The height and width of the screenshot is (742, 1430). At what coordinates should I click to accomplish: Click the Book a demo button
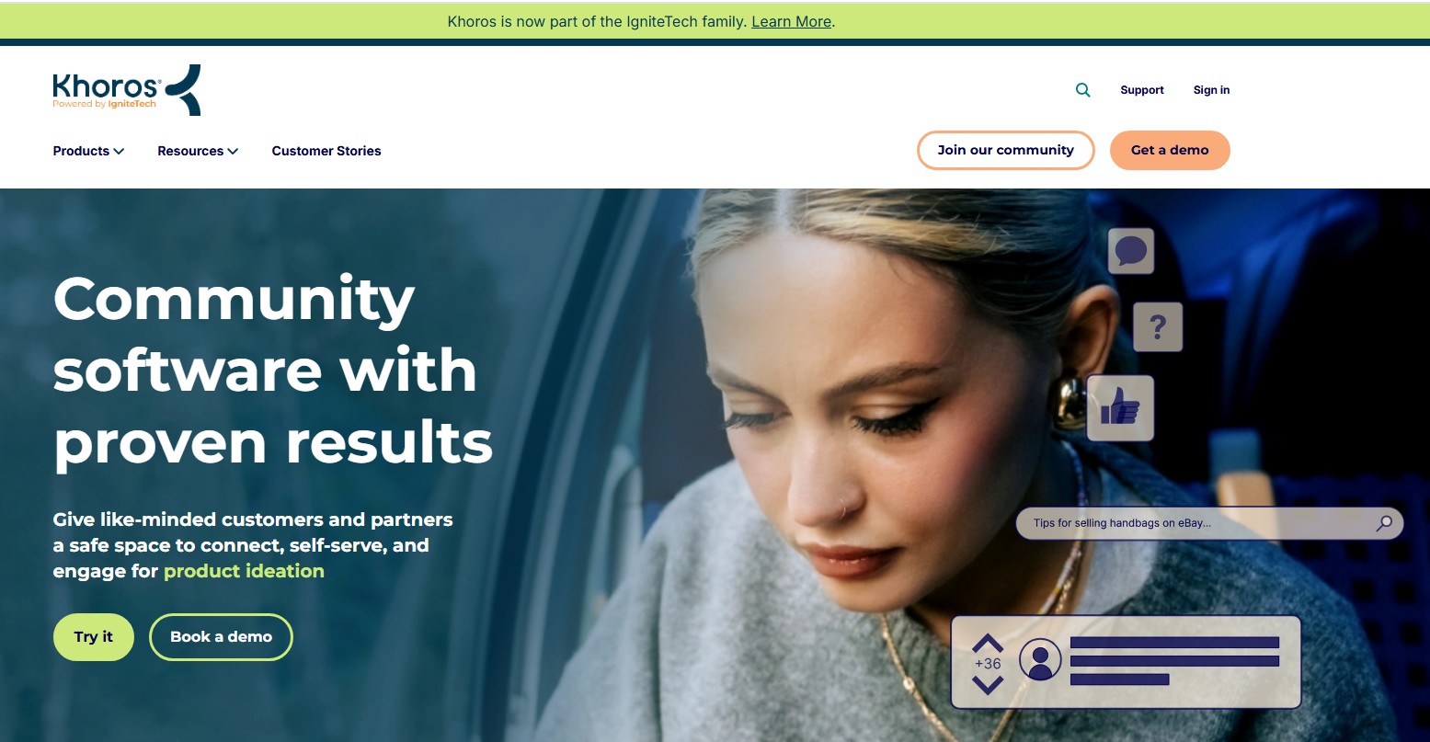coord(221,636)
